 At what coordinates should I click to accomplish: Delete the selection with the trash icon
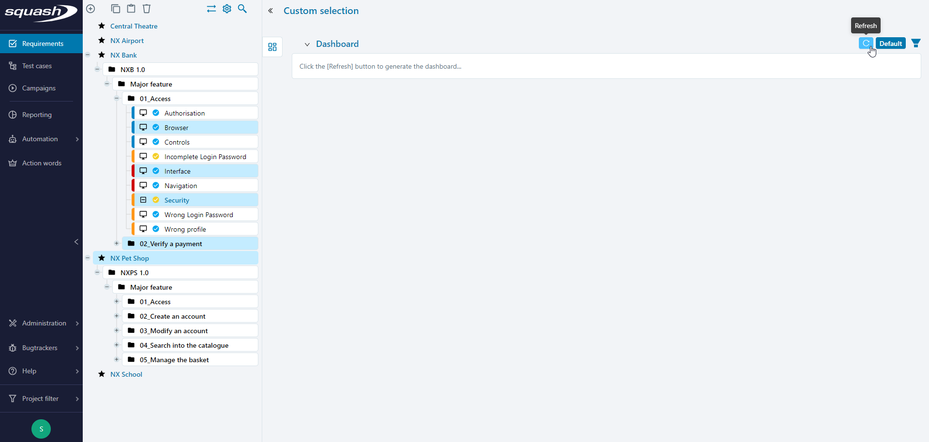coord(147,9)
